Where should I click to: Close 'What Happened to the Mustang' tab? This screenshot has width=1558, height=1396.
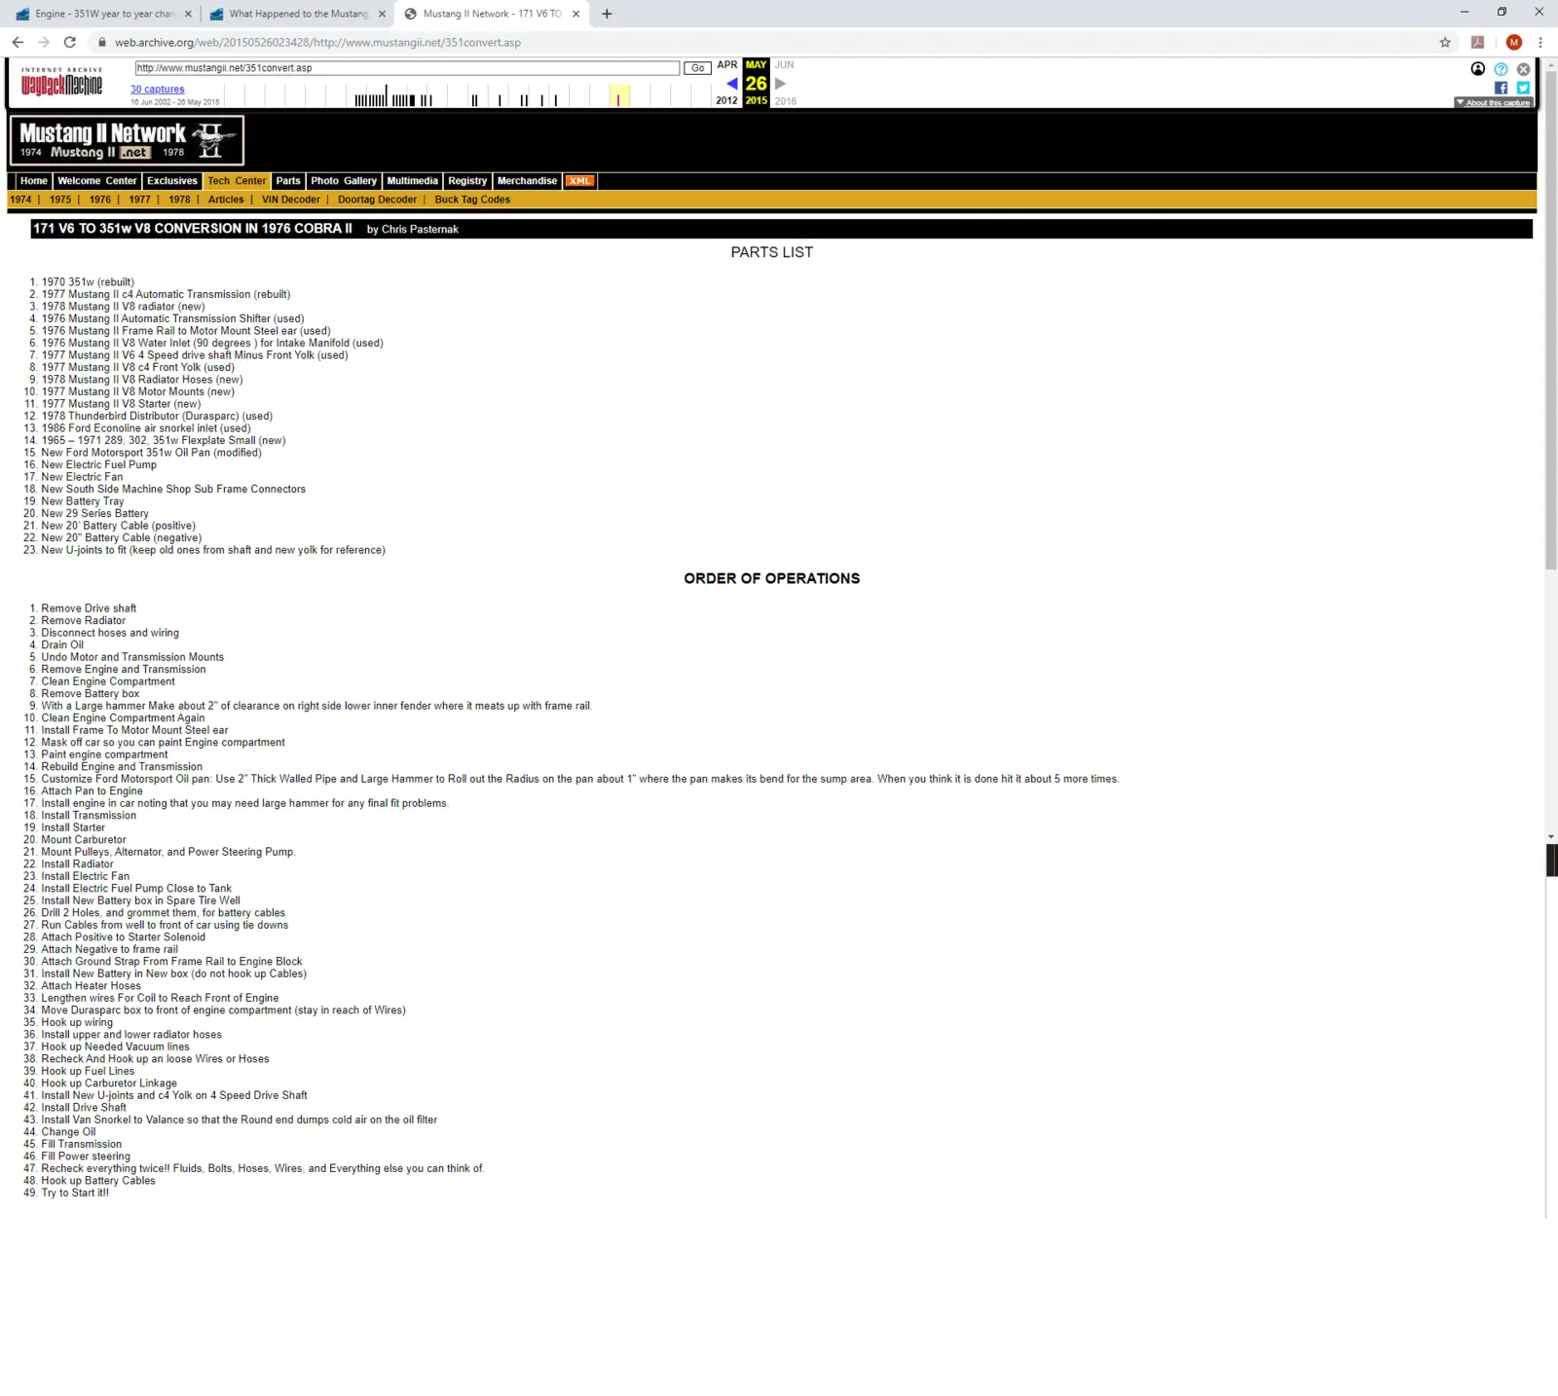[382, 14]
